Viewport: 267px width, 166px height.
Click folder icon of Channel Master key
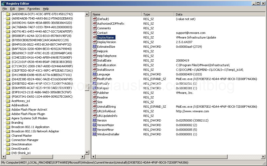[x=8, y=136]
